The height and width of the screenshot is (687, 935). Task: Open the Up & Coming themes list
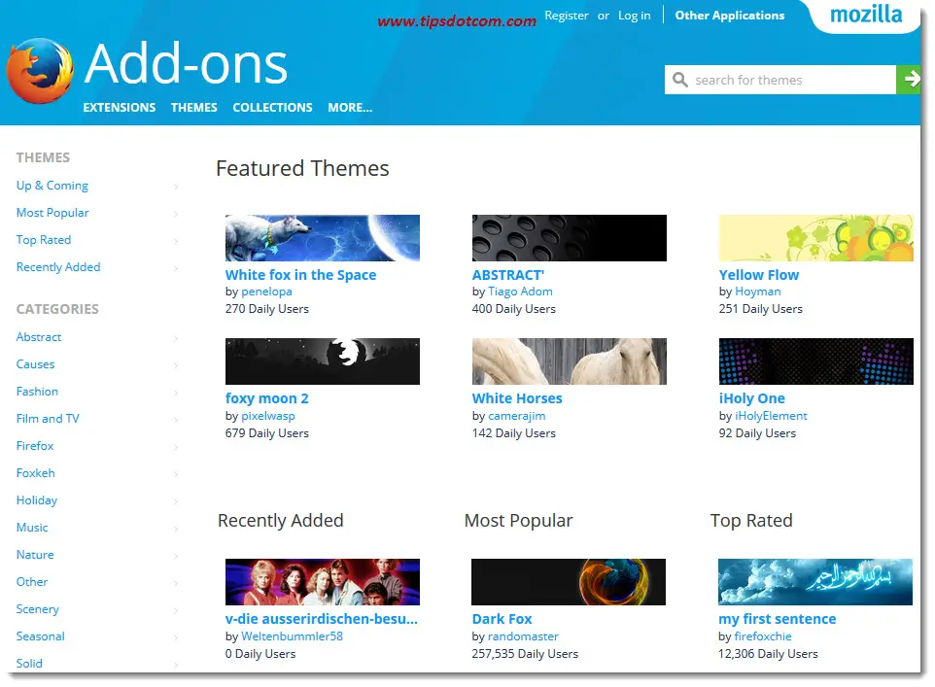tap(52, 186)
